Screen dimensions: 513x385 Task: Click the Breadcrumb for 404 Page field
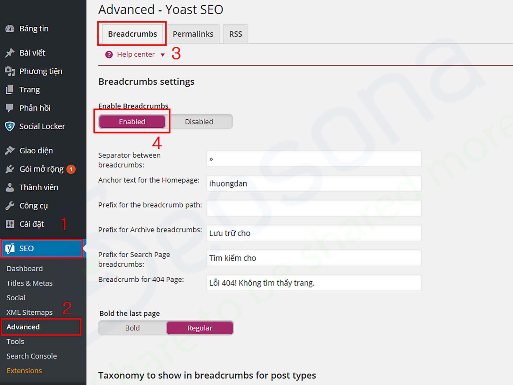(314, 283)
